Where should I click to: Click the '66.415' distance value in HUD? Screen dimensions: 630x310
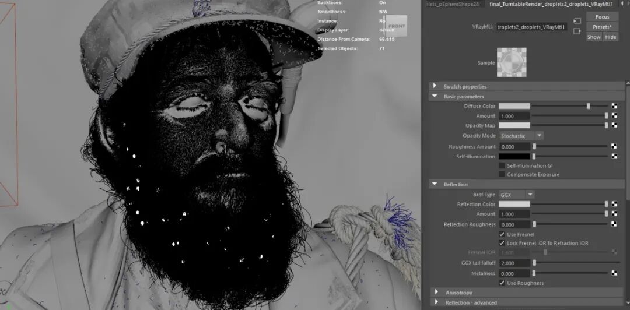pos(387,40)
